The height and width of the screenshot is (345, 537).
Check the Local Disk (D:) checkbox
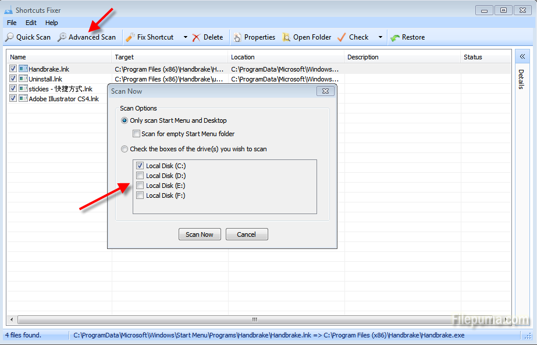140,176
